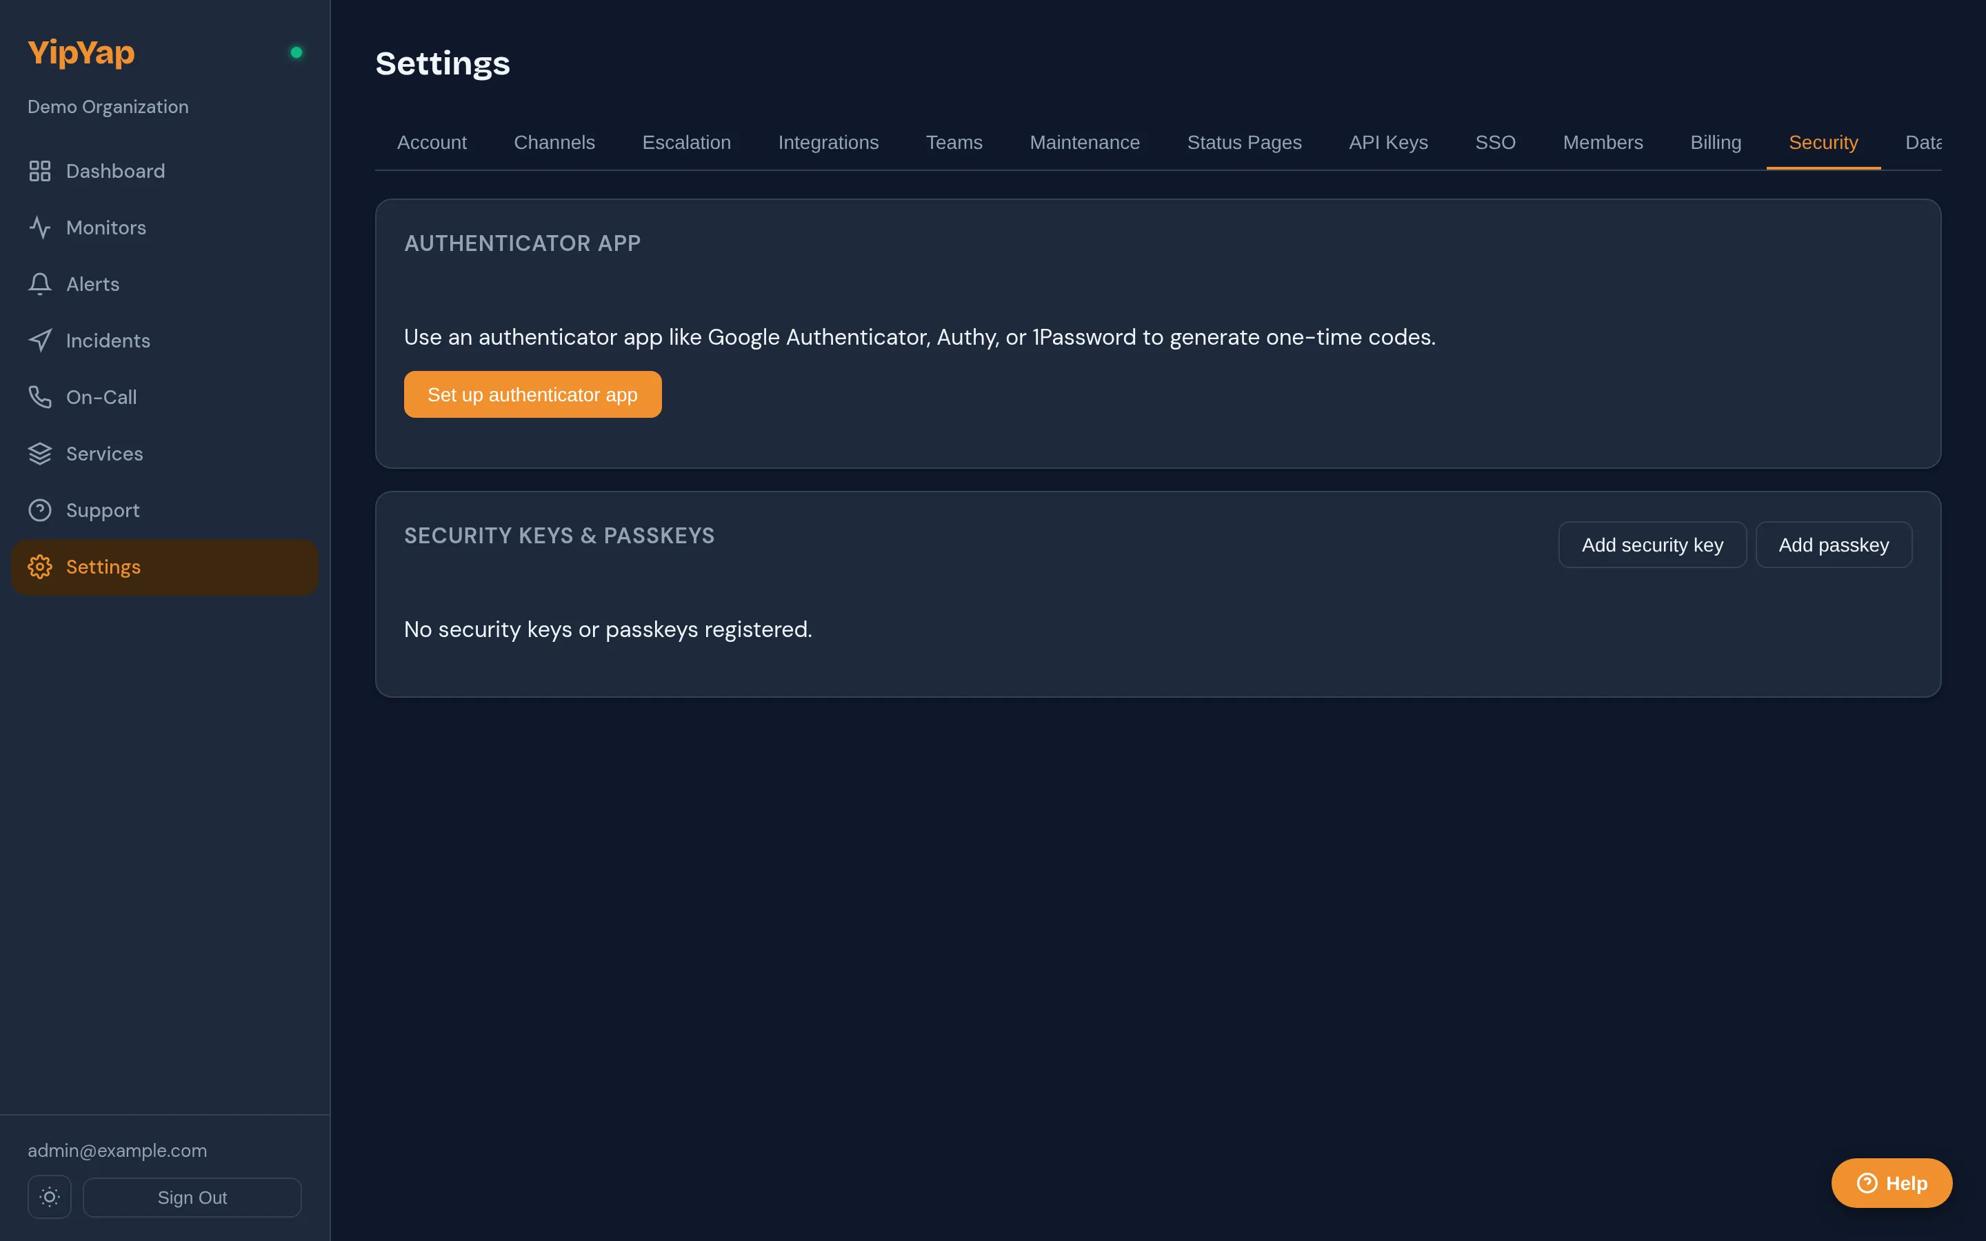Select the Services layers icon
The height and width of the screenshot is (1241, 1986).
(x=40, y=453)
